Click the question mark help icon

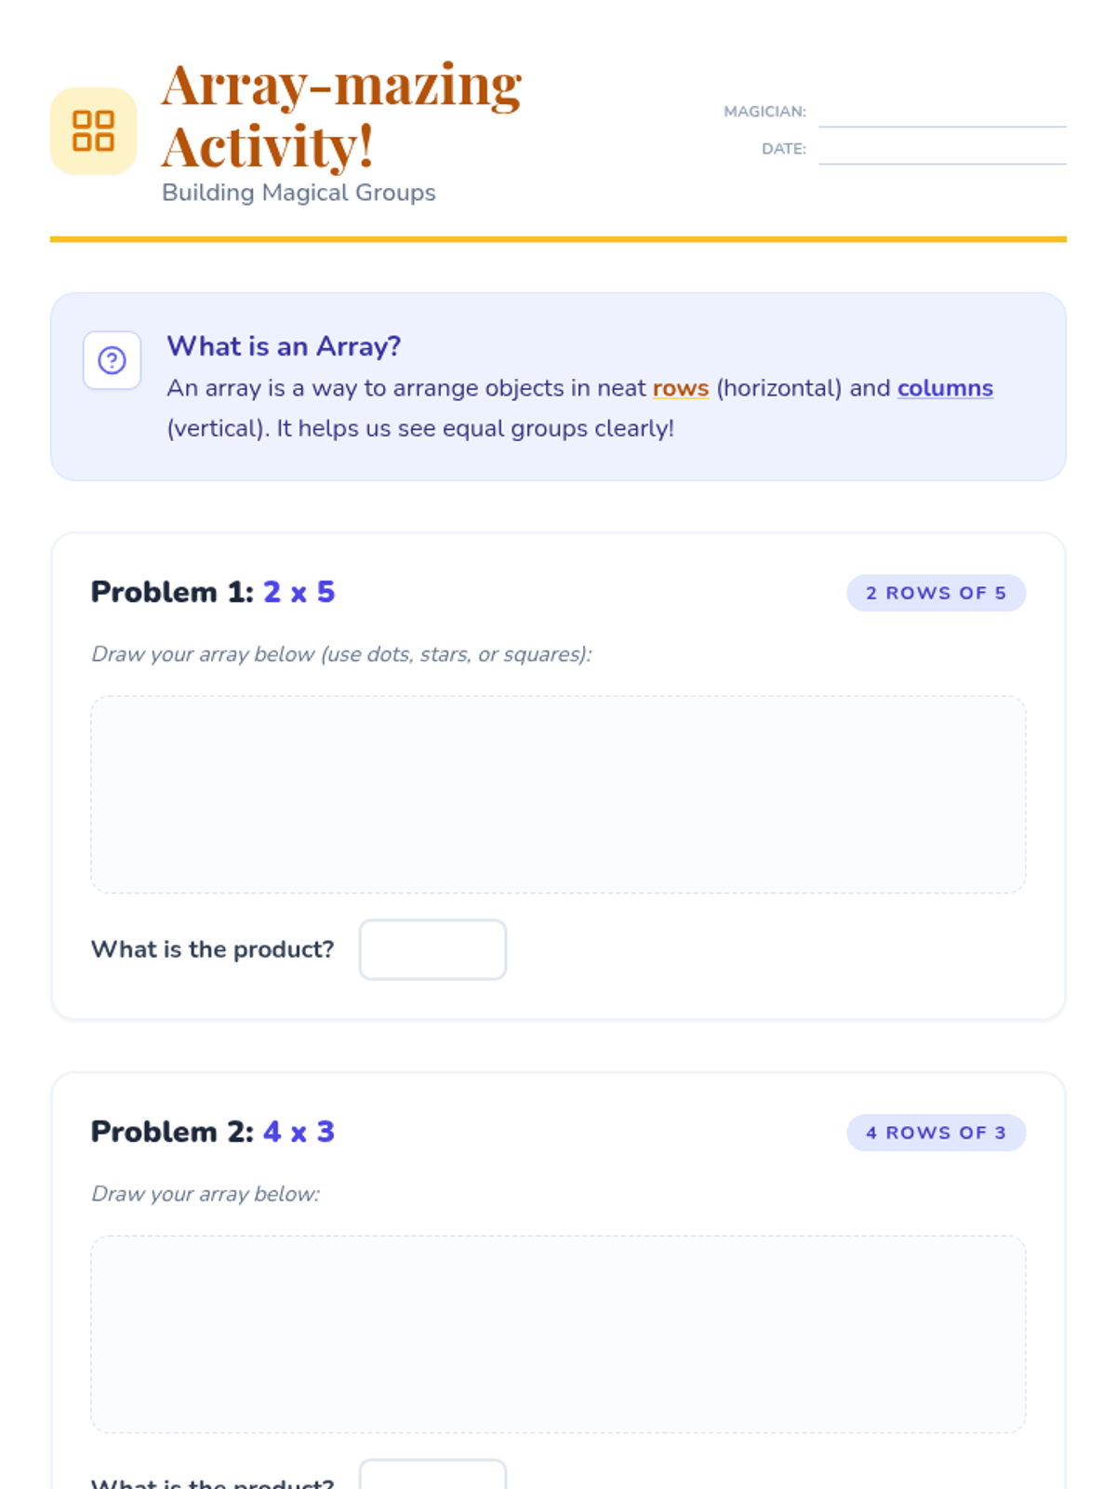(113, 360)
